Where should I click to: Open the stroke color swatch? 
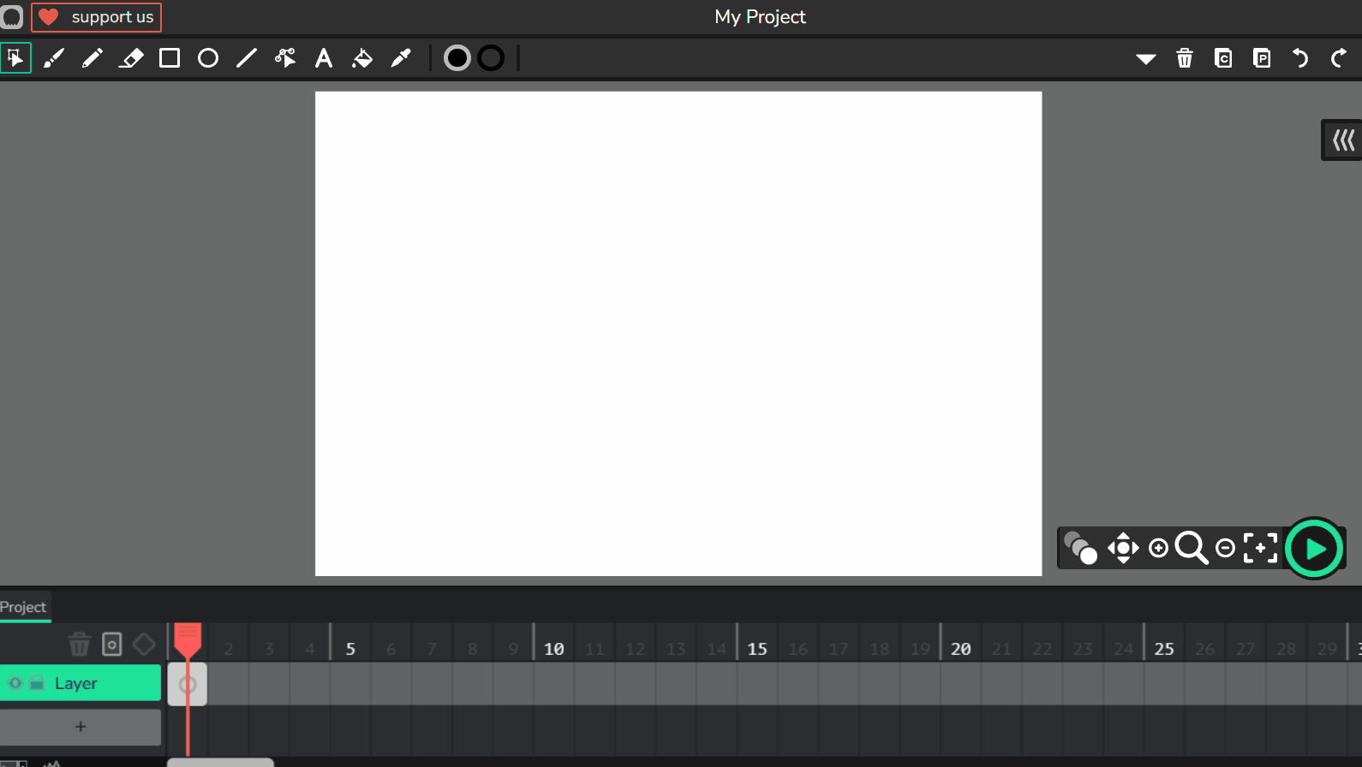point(491,58)
